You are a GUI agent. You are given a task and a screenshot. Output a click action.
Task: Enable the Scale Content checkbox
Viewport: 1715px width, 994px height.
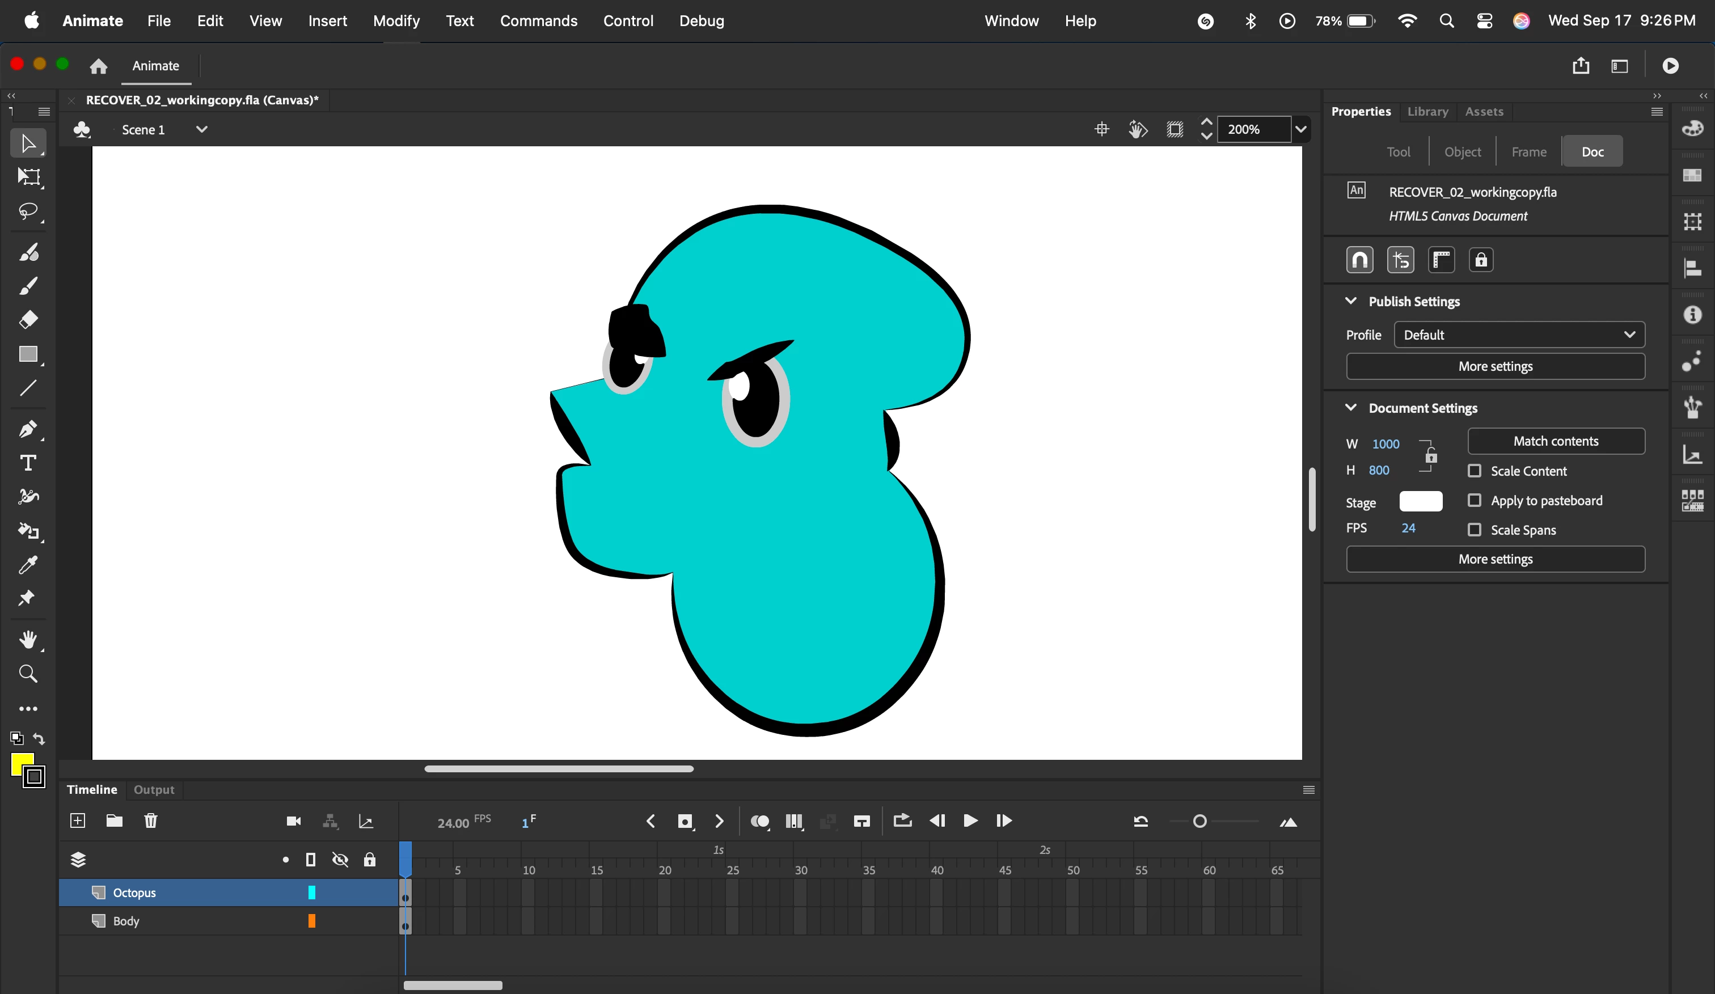coord(1474,471)
